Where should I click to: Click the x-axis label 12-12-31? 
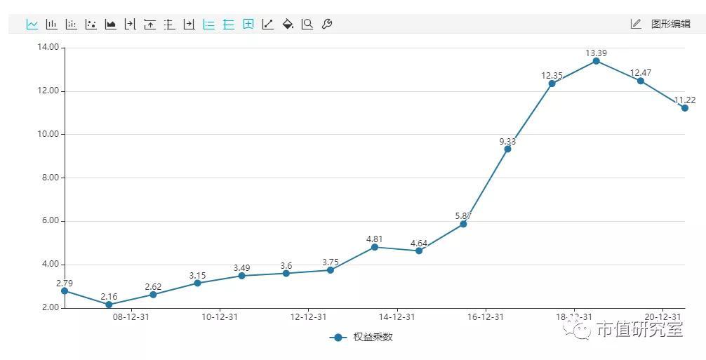tap(308, 317)
